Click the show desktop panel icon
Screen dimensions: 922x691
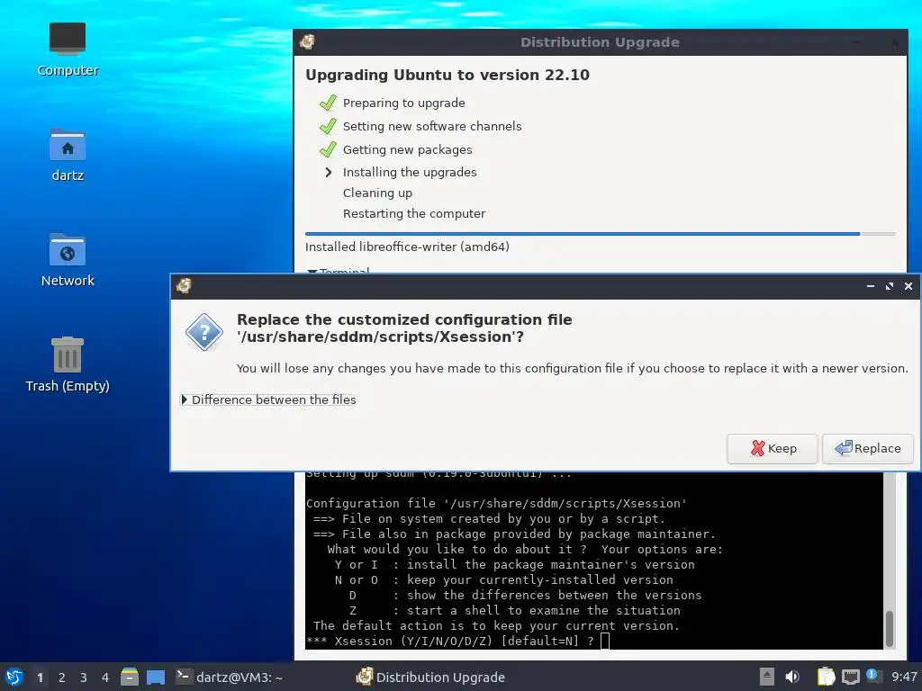coord(155,677)
